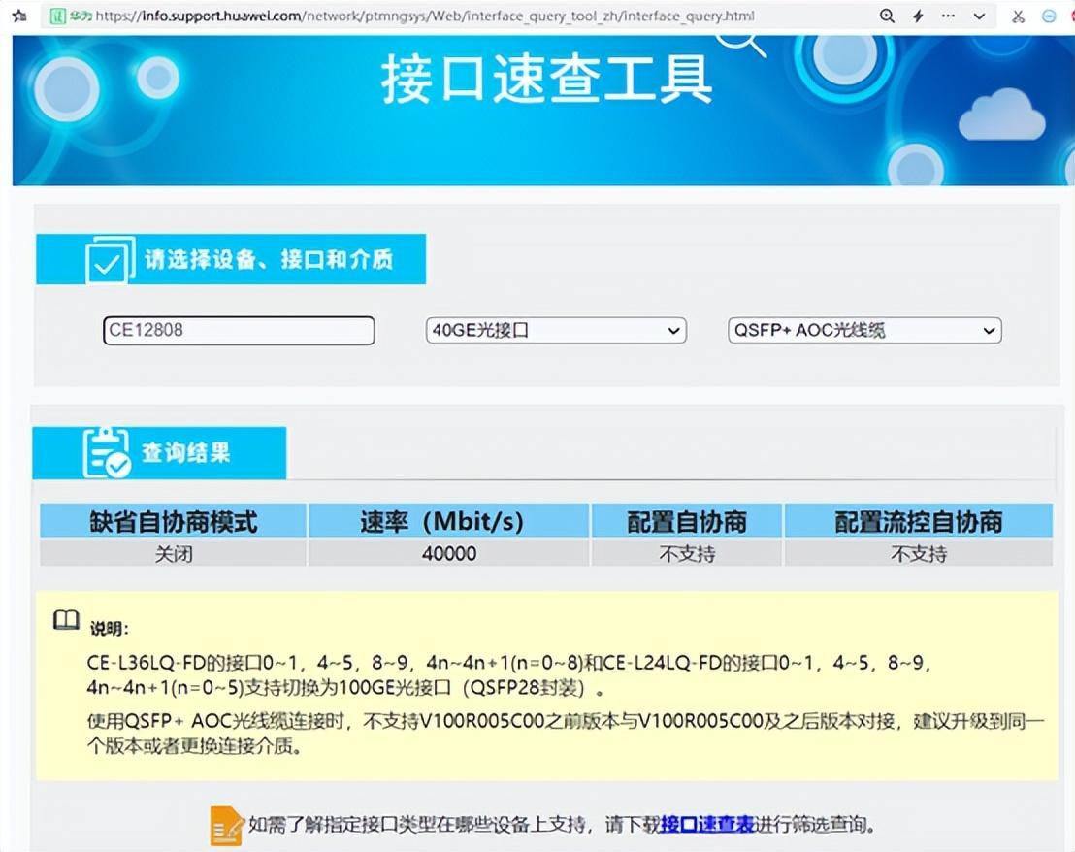
Task: Click 不支持 under 配置流控自协商 column
Action: (919, 553)
